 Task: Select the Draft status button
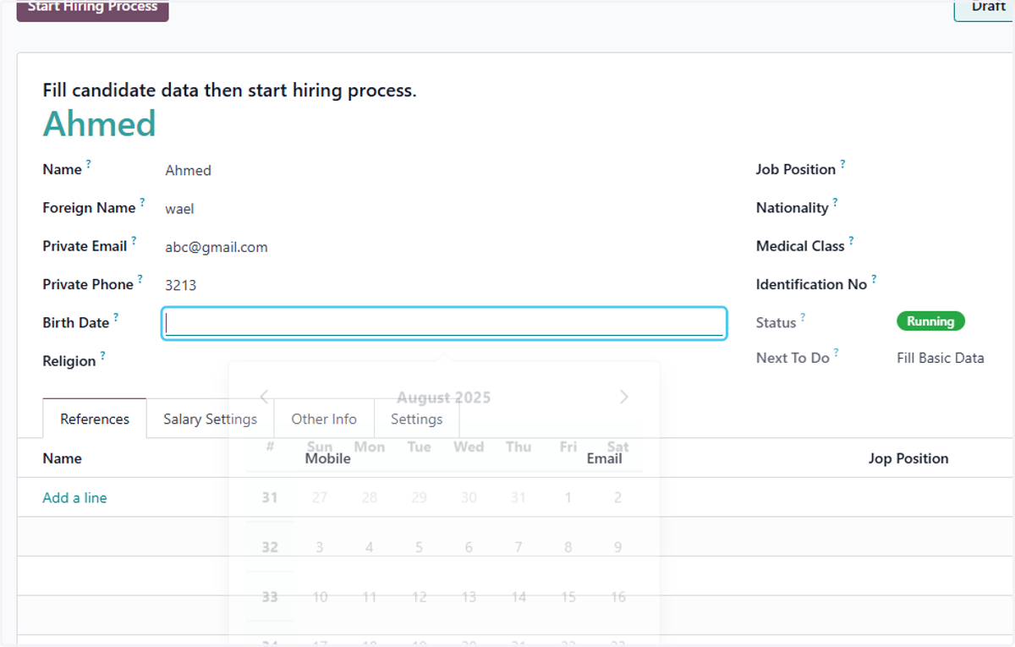click(985, 8)
